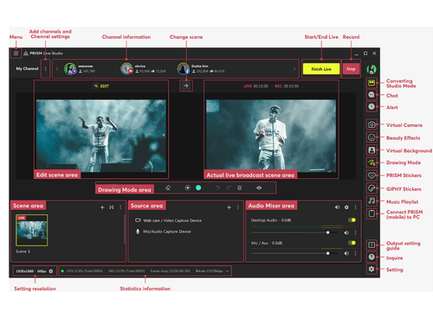Show previous channels with left chevron
433x324 pixels.
pyautogui.click(x=57, y=68)
